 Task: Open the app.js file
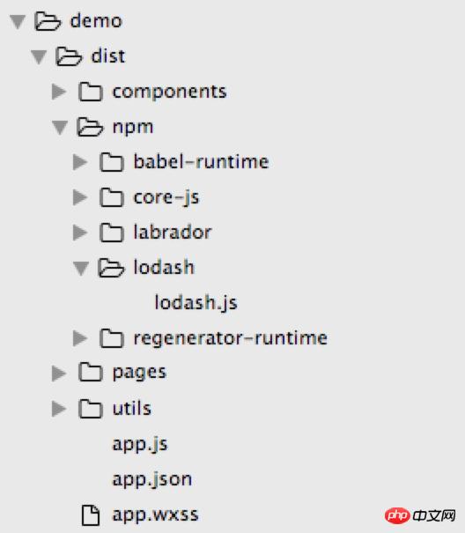coord(140,444)
